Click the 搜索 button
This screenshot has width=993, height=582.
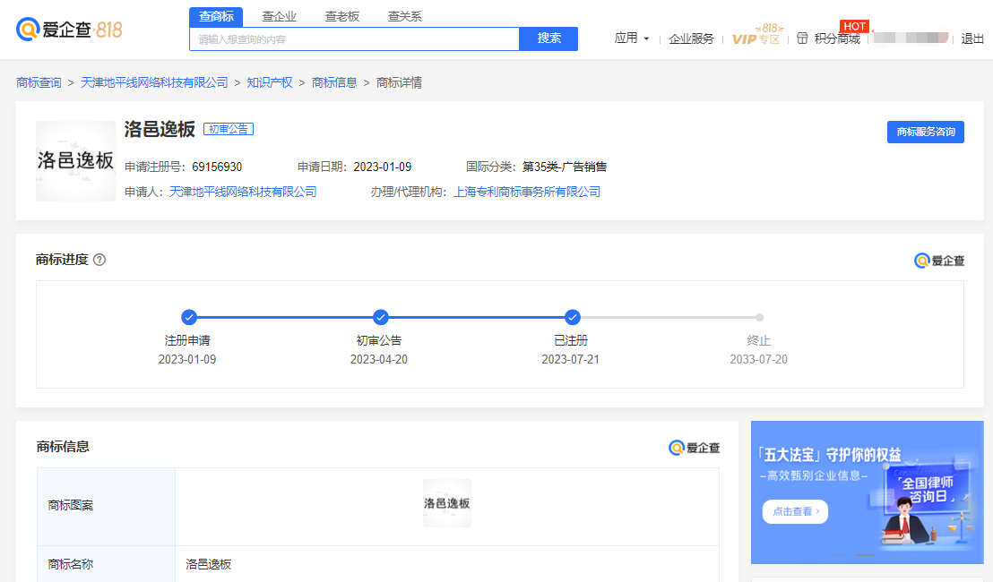click(548, 39)
